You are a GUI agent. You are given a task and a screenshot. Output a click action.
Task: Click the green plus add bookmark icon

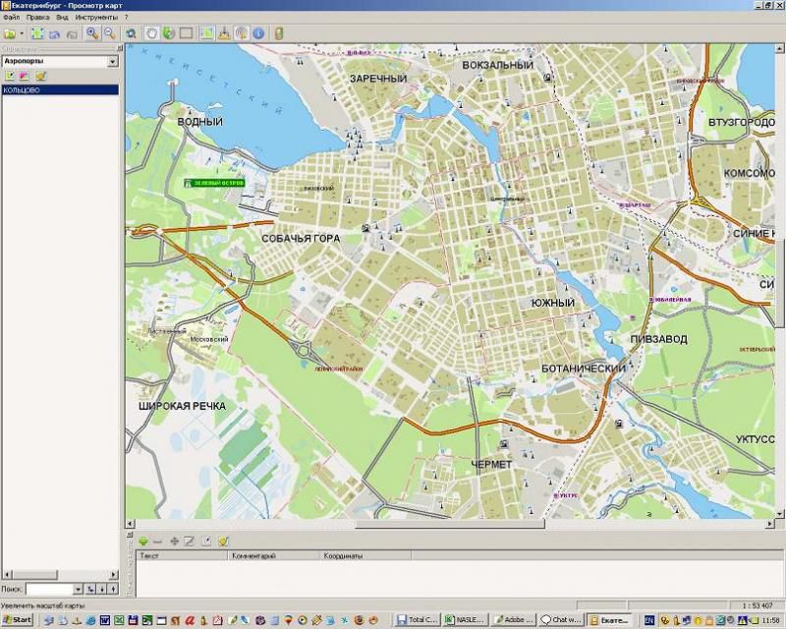[143, 541]
